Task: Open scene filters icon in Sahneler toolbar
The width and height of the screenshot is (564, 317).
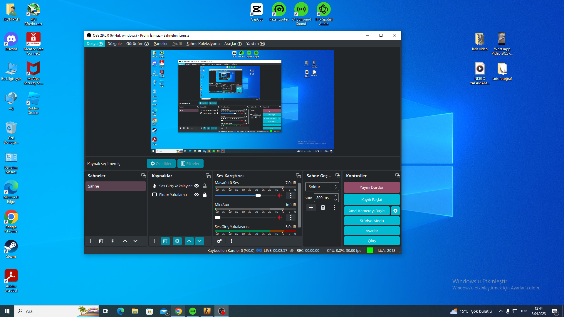Action: pos(113,241)
